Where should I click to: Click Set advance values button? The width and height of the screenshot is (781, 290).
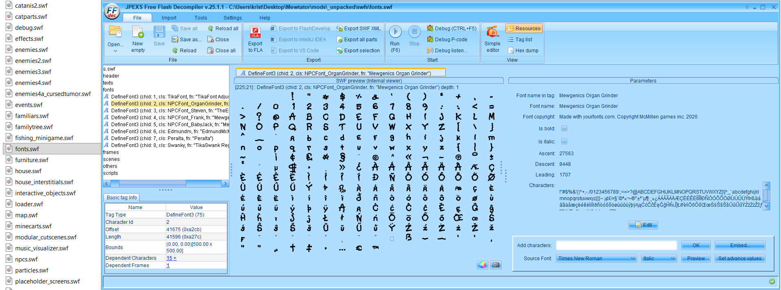point(740,259)
